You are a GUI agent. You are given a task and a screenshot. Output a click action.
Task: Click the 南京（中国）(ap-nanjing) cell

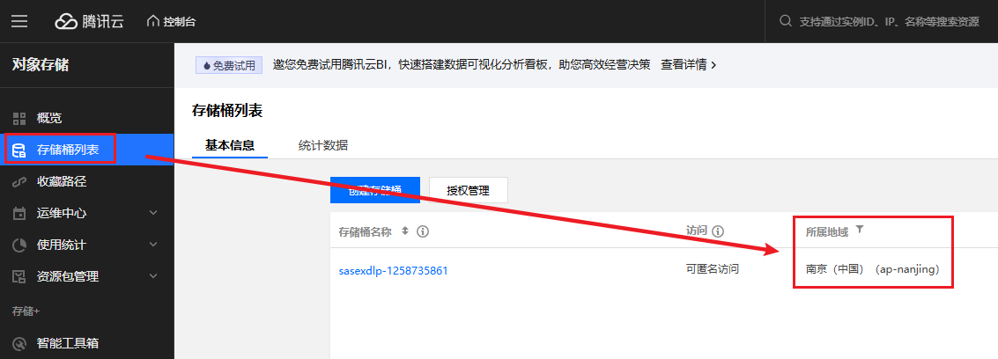(x=873, y=269)
